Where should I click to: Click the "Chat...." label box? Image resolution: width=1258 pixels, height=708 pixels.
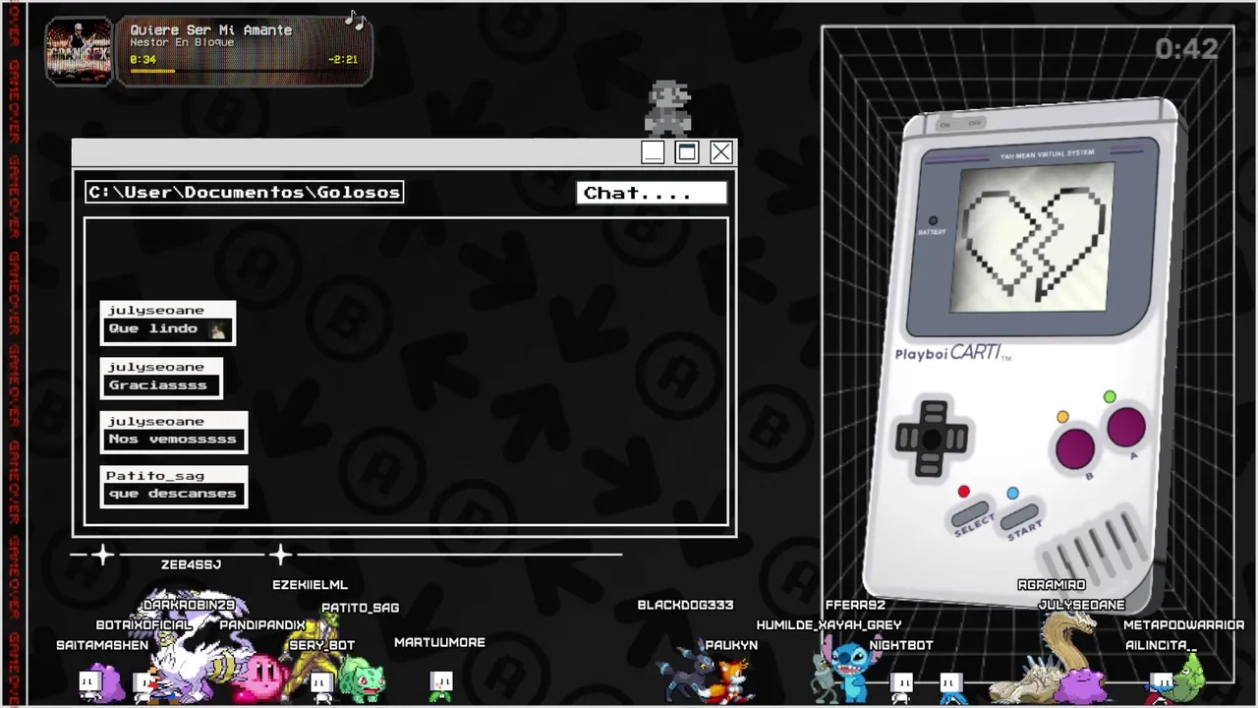652,193
